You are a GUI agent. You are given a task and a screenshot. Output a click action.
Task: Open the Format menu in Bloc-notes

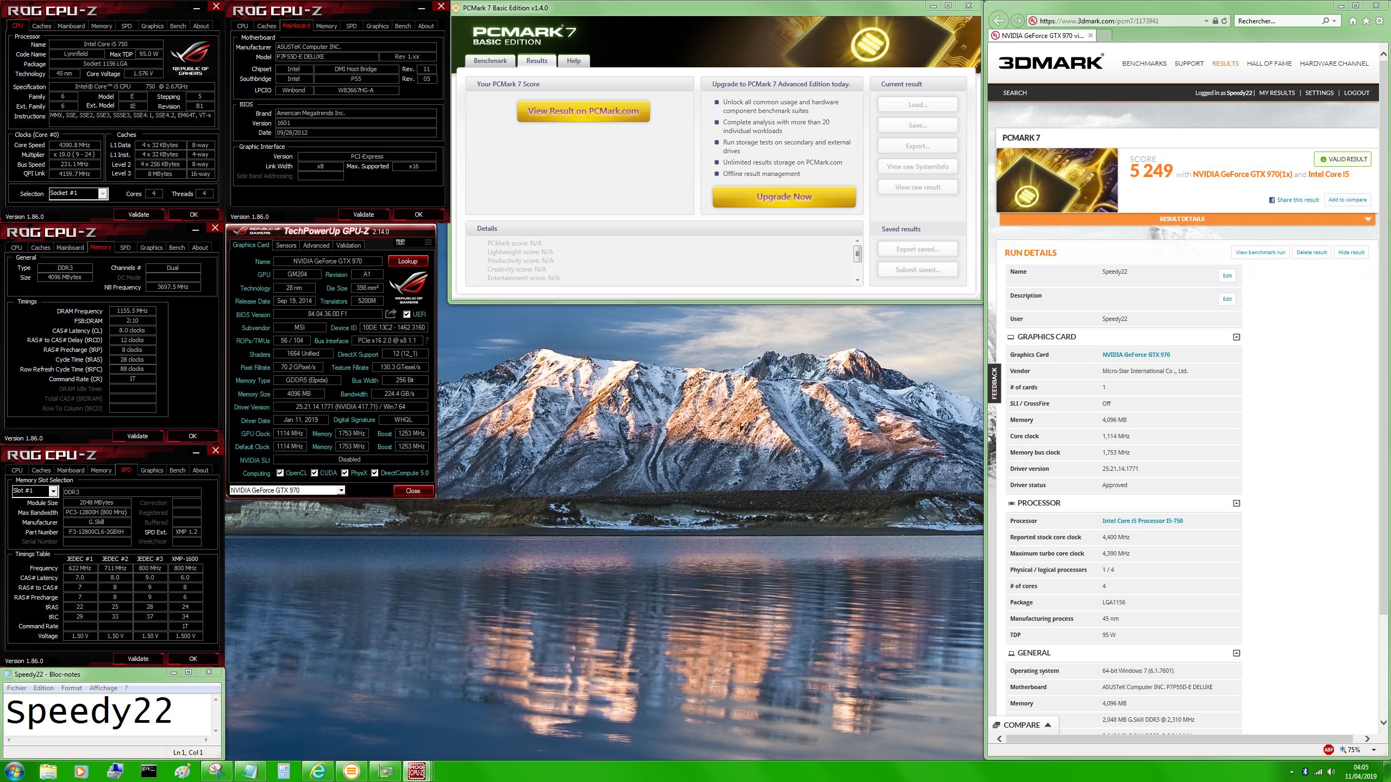[71, 688]
